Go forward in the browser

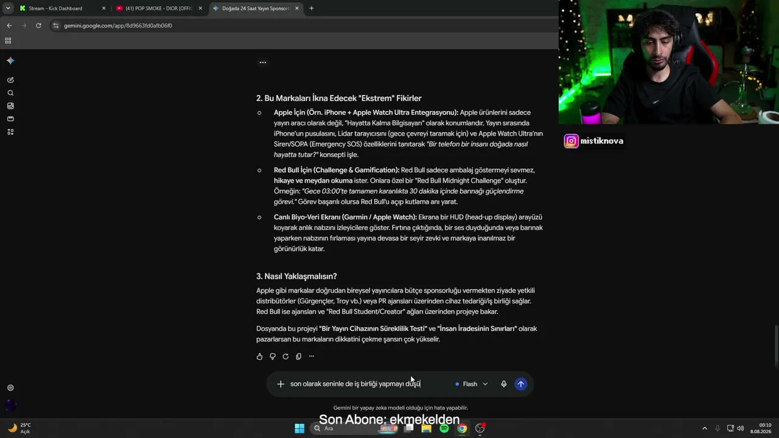(24, 26)
